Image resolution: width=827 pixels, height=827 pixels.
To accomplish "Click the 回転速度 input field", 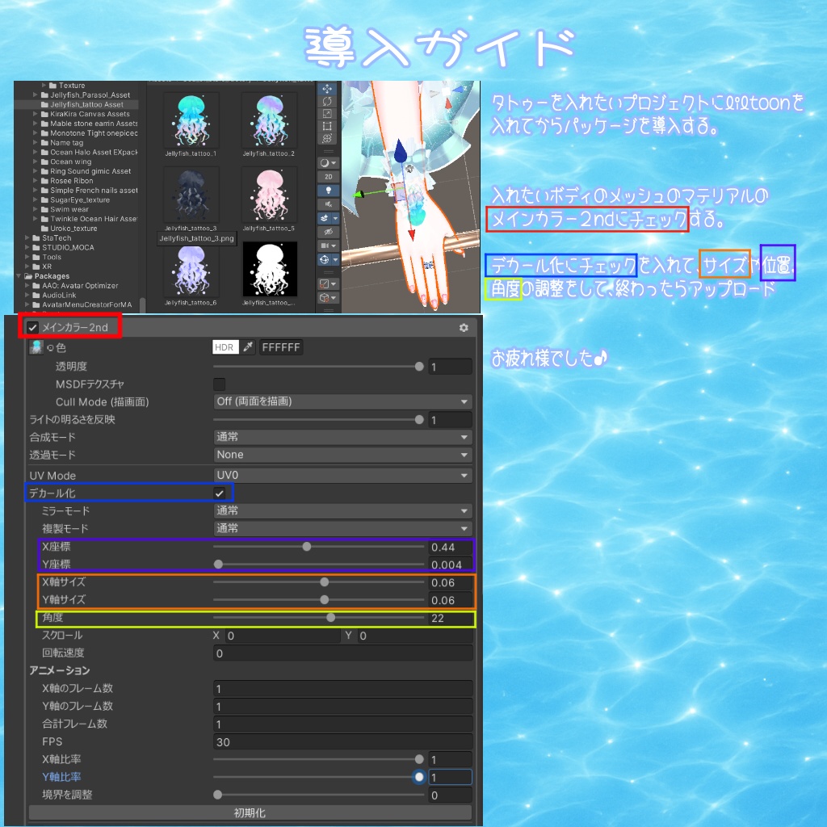I will click(342, 653).
